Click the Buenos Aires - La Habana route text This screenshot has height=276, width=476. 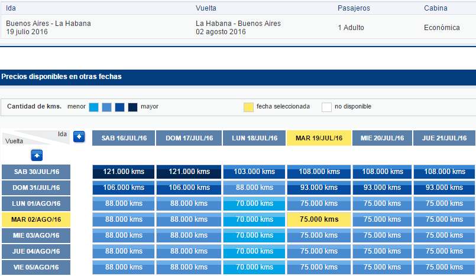point(48,24)
